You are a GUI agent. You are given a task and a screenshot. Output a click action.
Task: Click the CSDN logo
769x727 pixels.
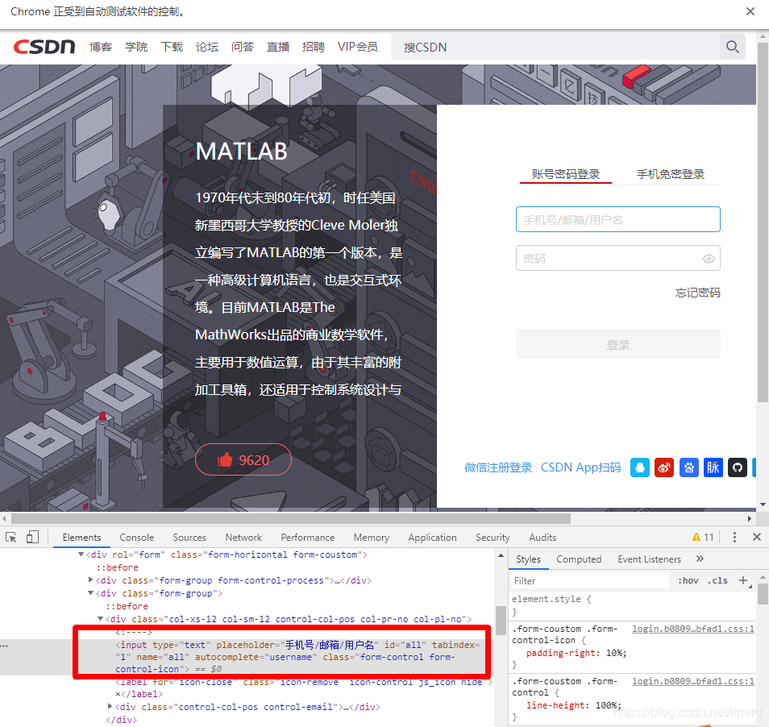[x=44, y=47]
